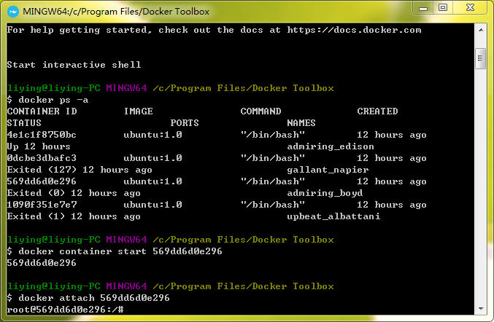Click the 'docker attach 569dd6d0e296' command
494x322 pixels.
click(94, 298)
